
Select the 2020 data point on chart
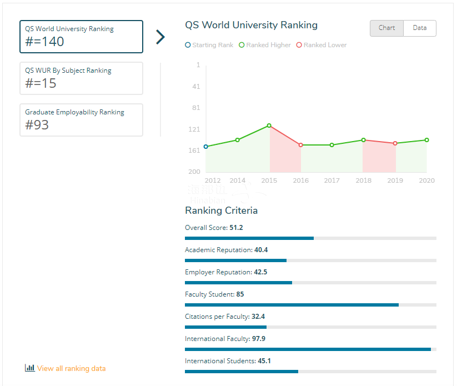(426, 140)
